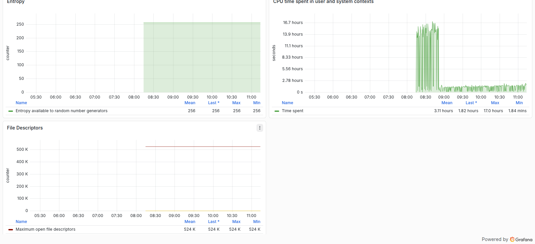The height and width of the screenshot is (244, 535).
Task: Click the Entropy panel title
Action: (16, 2)
